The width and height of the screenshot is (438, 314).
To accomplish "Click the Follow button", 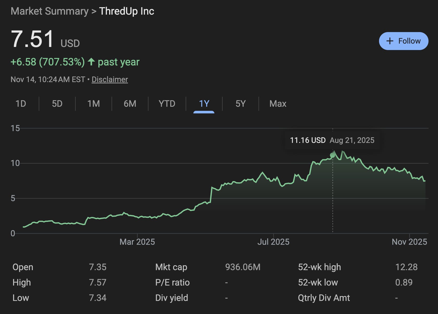I will click(403, 41).
